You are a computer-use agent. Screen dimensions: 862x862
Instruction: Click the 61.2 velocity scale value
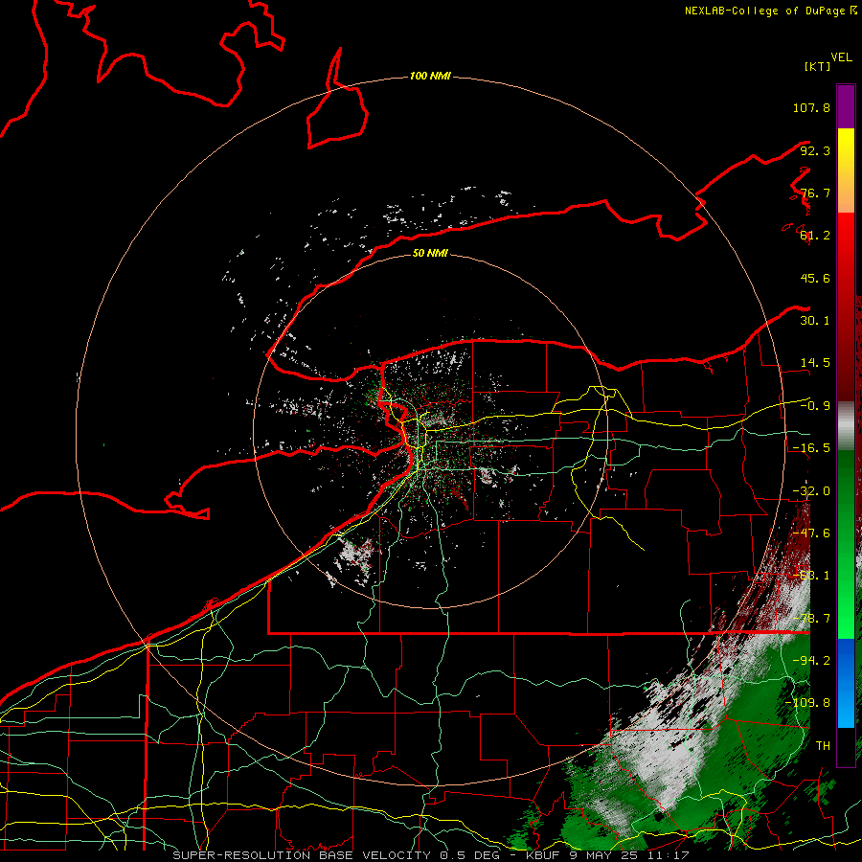pos(815,236)
